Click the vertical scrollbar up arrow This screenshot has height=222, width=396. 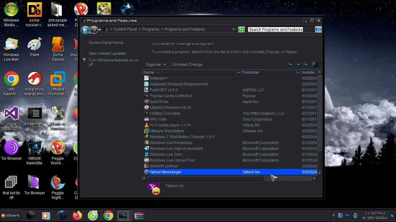(320, 72)
